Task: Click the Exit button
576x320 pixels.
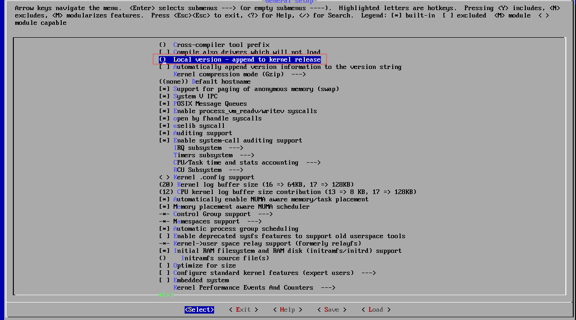Action: (243, 310)
